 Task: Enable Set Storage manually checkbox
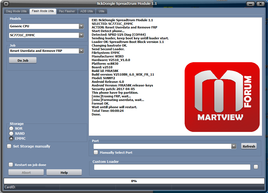click(x=9, y=146)
